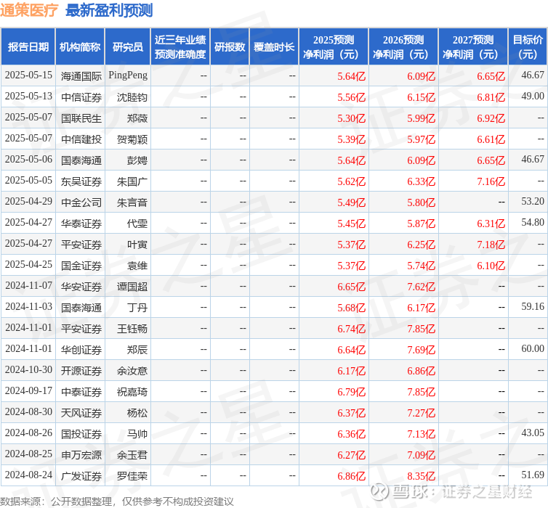Click the 华创证券 institution cell
The height and width of the screenshot is (508, 548).
[81, 350]
